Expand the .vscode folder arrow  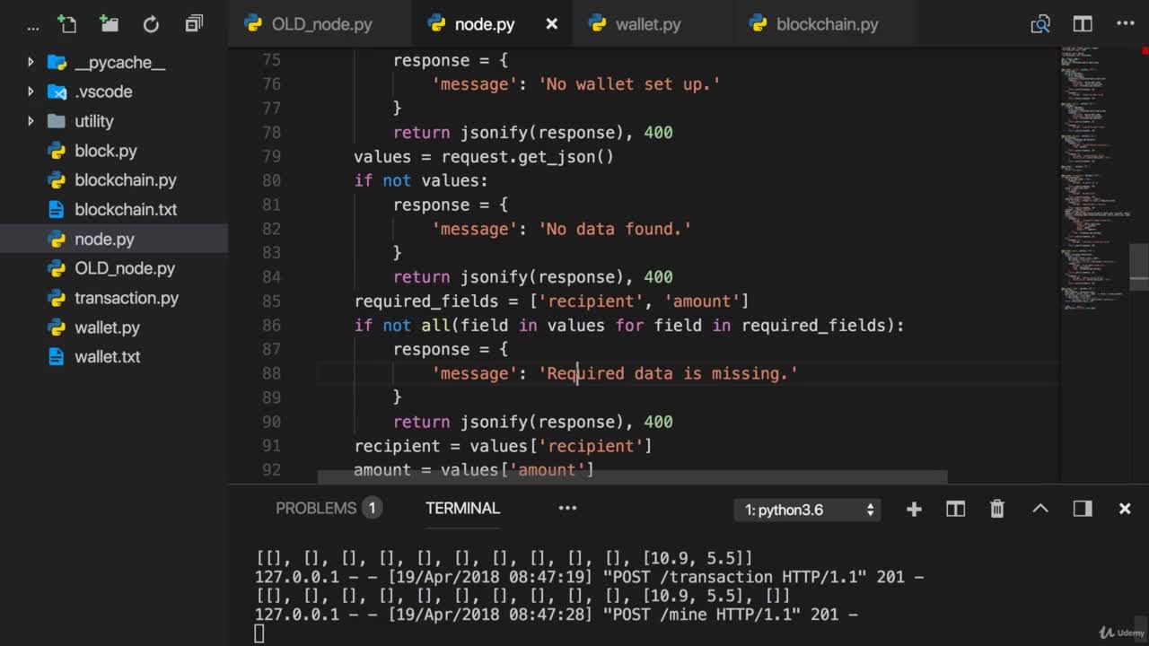point(31,92)
